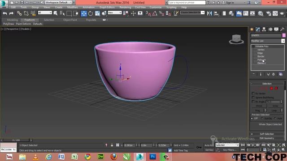The image size is (287, 161).
Task: Activate Bind to Space Warp tool
Action: tap(33, 13)
